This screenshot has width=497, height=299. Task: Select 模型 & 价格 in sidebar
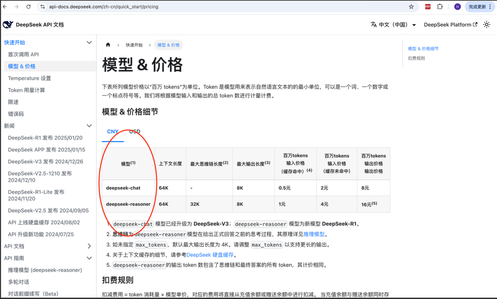click(50, 66)
